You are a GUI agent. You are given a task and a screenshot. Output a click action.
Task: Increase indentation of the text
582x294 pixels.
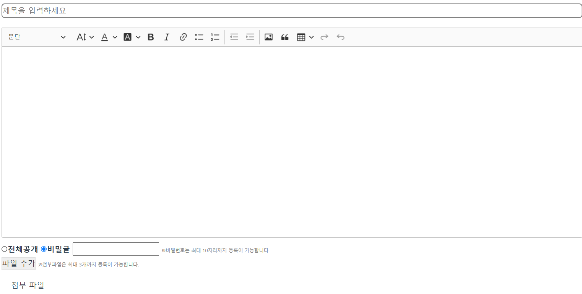coord(250,37)
